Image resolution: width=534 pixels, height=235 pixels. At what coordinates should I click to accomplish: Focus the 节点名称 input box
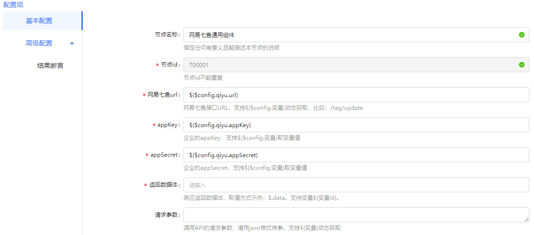tap(348, 35)
